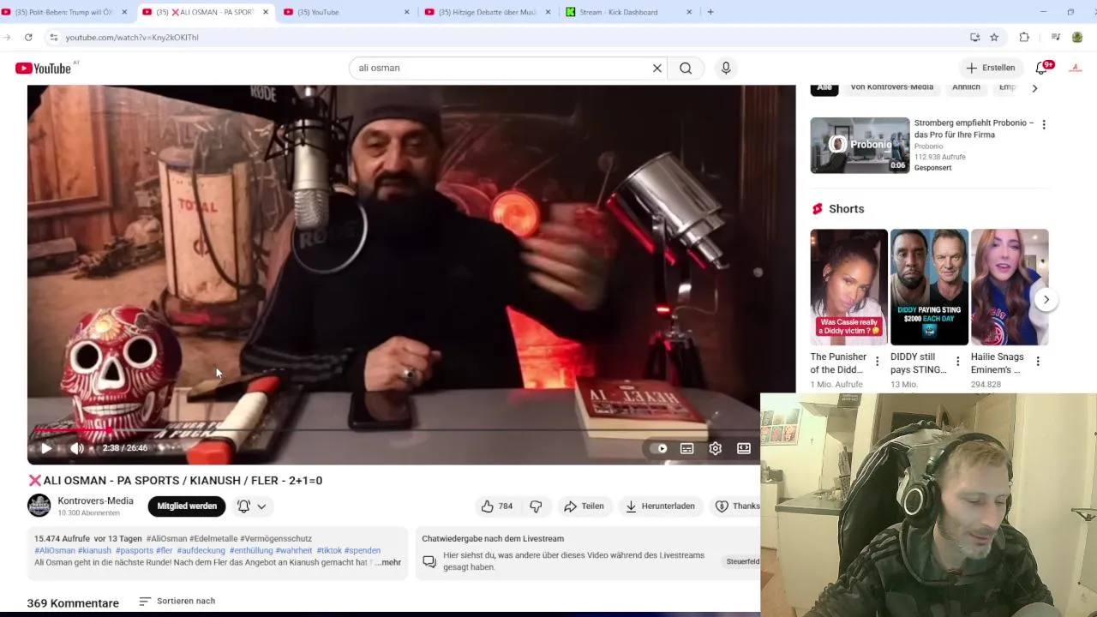This screenshot has width=1097, height=617.
Task: Start voice search microphone
Action: (726, 68)
